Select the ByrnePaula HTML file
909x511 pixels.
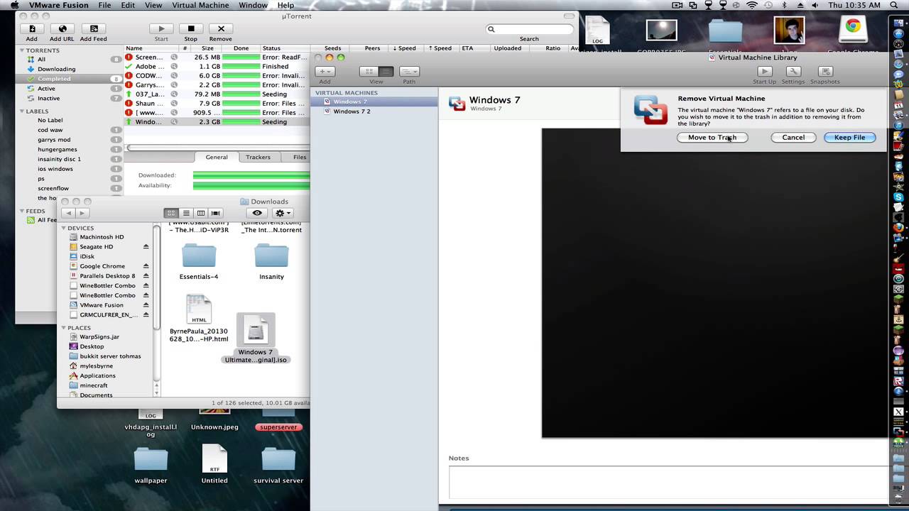[x=199, y=319]
